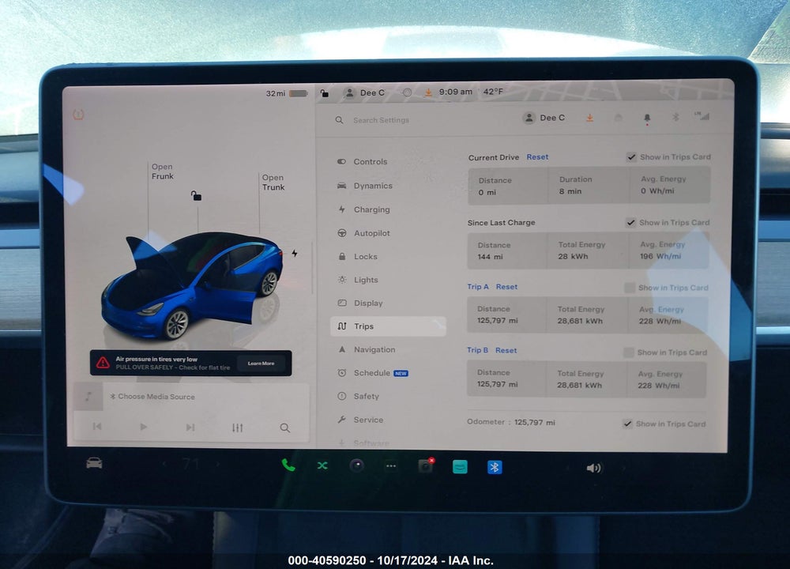Viewport: 790px width, 569px height.
Task: Open the Schedule settings menu
Action: coord(372,373)
